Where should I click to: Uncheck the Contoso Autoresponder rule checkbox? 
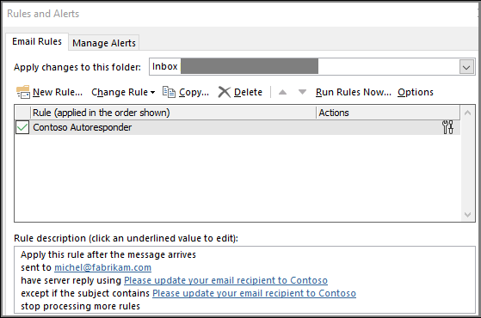22,127
